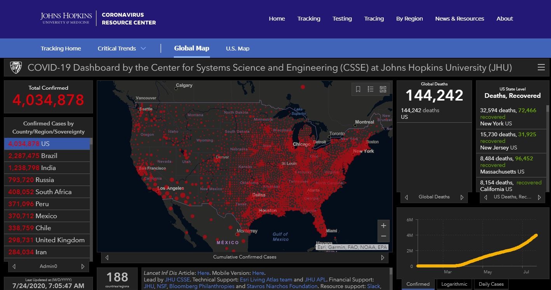Open the Mobile Version 'Here' link

258,273
